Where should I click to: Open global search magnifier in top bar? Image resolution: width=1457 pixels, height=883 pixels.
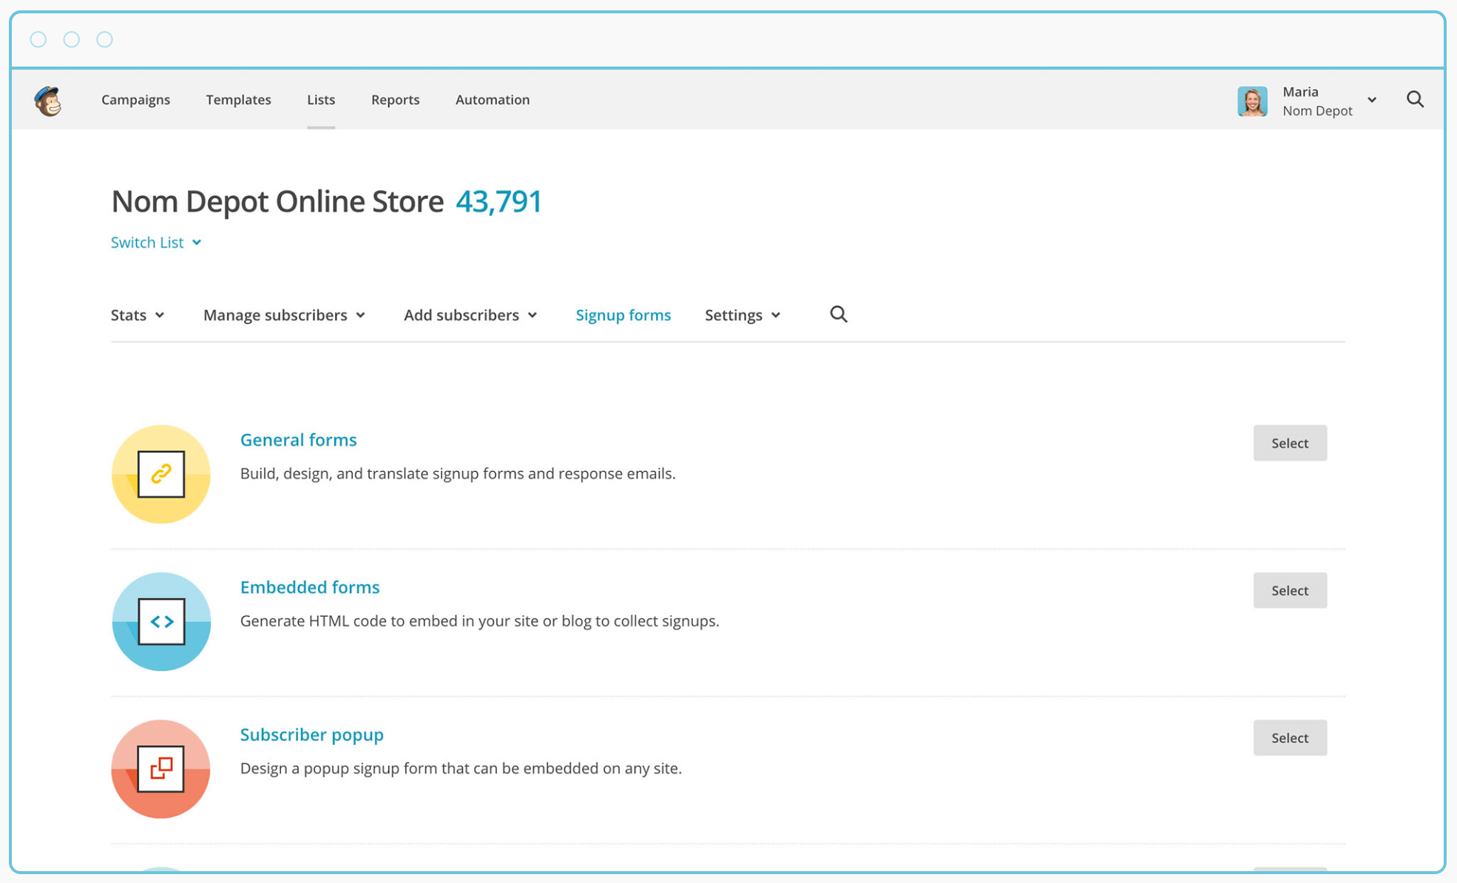coord(1415,99)
